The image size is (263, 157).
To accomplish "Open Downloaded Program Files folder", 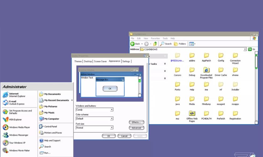I will (206, 72).
